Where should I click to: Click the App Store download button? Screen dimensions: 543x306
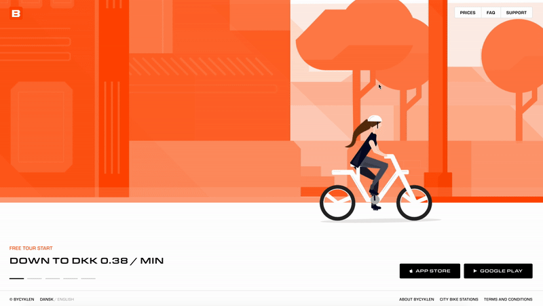point(430,271)
